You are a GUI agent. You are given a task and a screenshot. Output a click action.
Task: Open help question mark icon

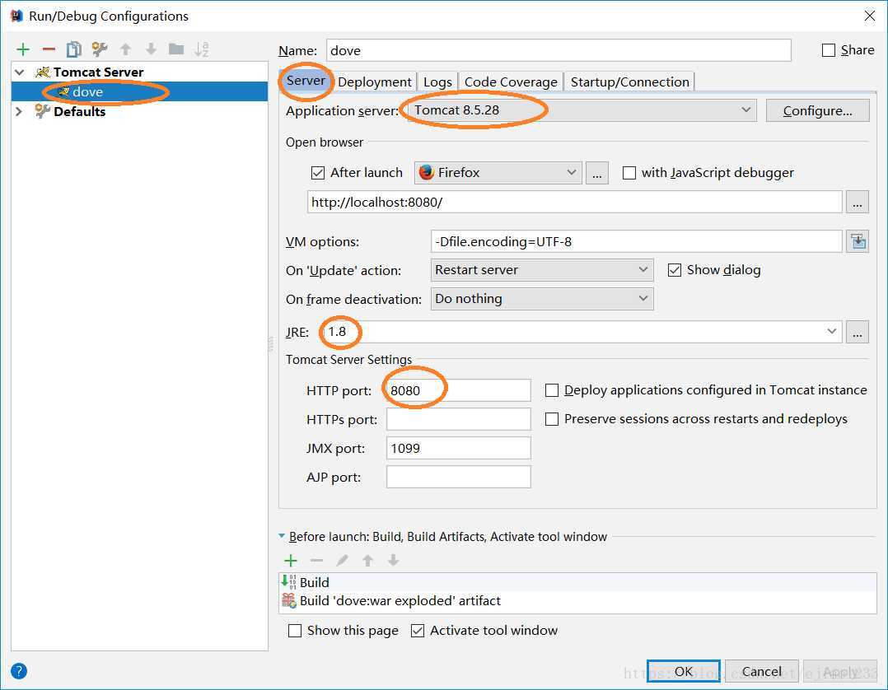(x=19, y=671)
